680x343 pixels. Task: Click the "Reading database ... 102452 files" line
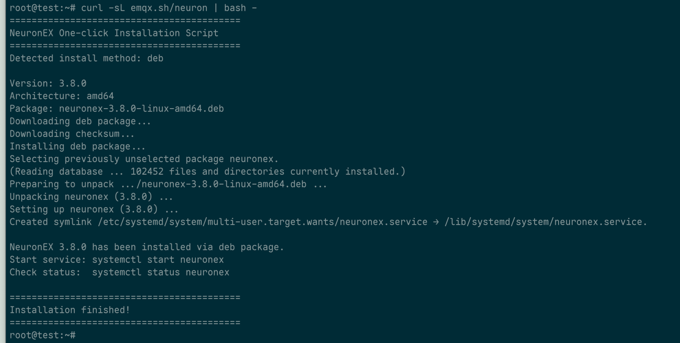(x=207, y=171)
